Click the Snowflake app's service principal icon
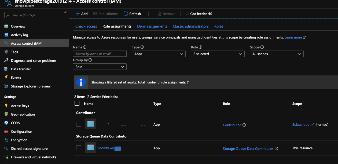 (x=91, y=147)
